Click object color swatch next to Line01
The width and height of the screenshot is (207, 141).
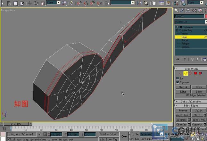206,16
